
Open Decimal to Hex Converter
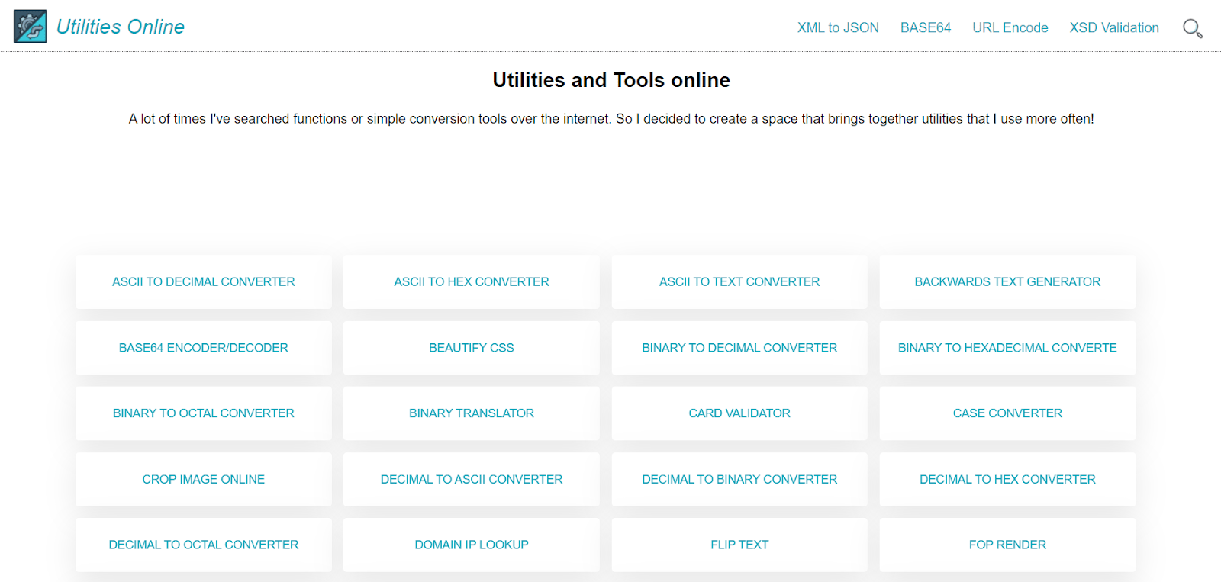[x=1007, y=479]
